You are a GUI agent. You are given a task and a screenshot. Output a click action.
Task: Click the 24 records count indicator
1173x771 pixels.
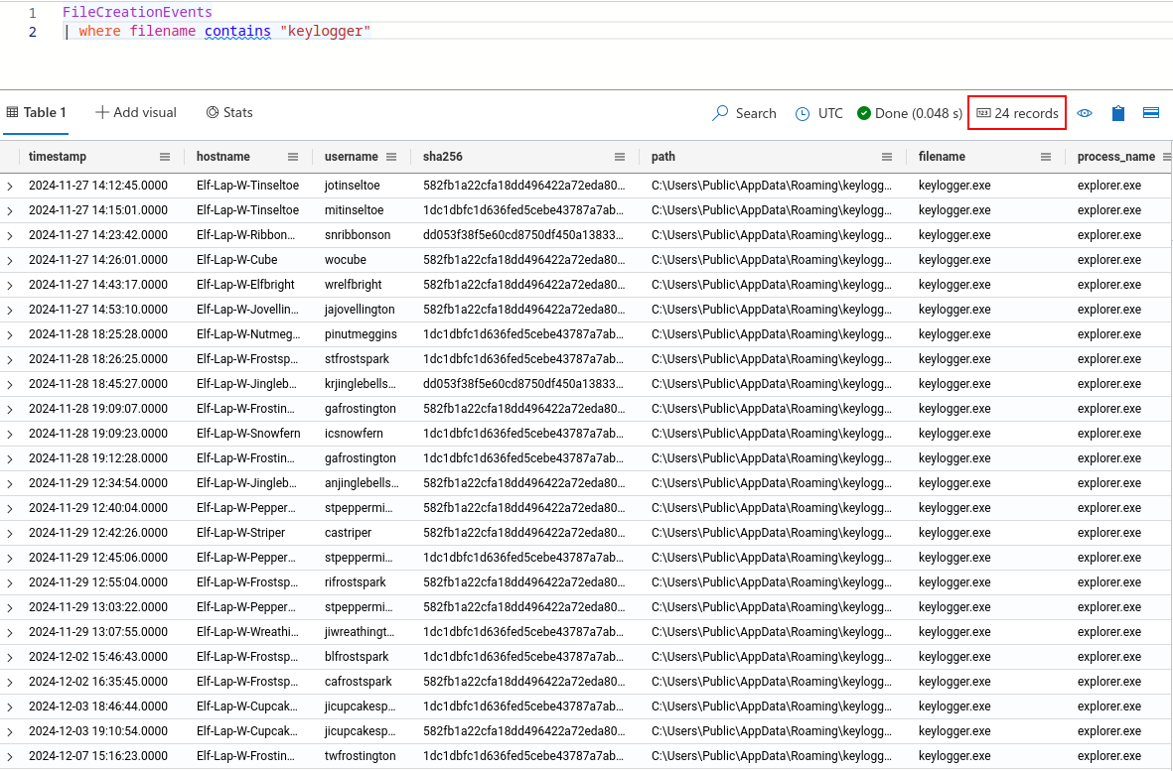pyautogui.click(x=1017, y=113)
